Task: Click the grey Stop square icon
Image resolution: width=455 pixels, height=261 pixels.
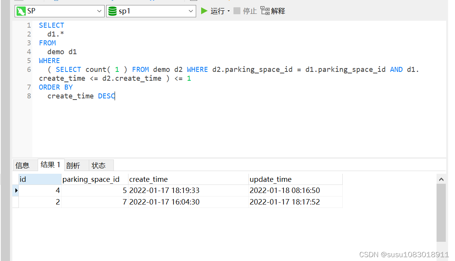Action: coord(237,11)
